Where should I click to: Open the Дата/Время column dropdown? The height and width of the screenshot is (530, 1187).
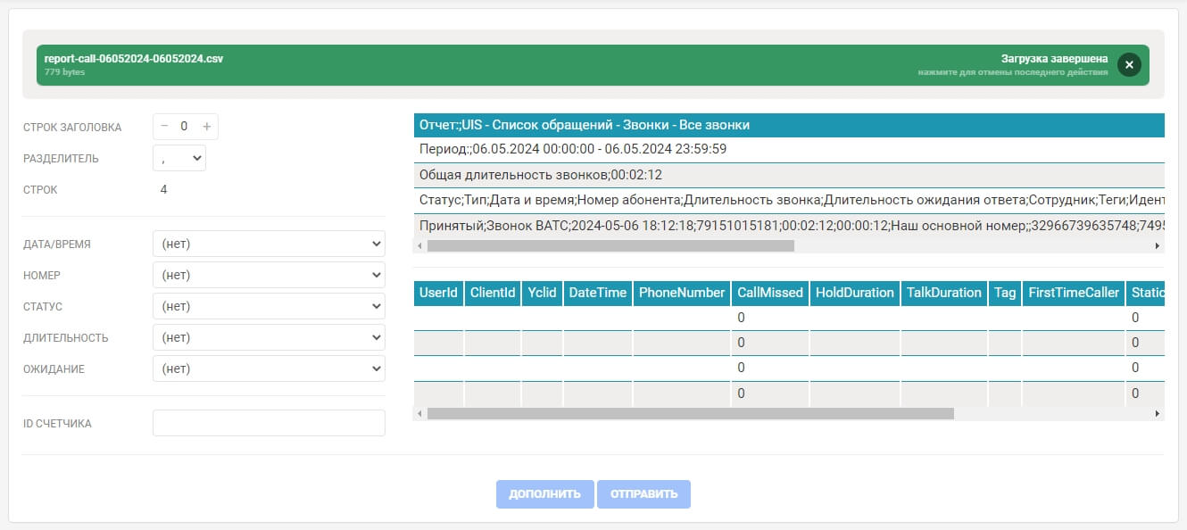click(269, 244)
